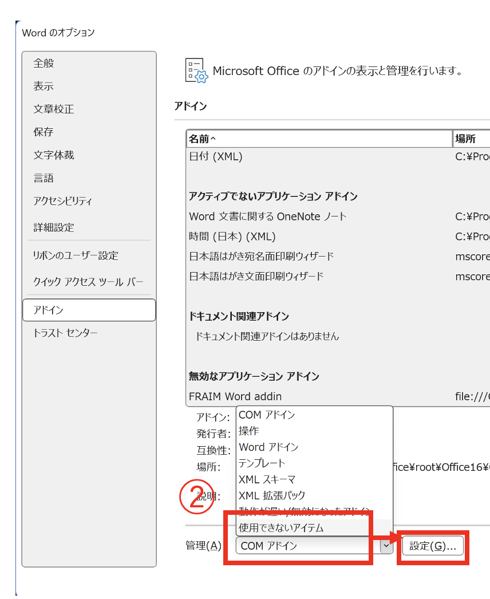This screenshot has width=490, height=599.
Task: Select 日本語はがき宛名面印刷ウィザード add-in row
Action: pos(262,257)
